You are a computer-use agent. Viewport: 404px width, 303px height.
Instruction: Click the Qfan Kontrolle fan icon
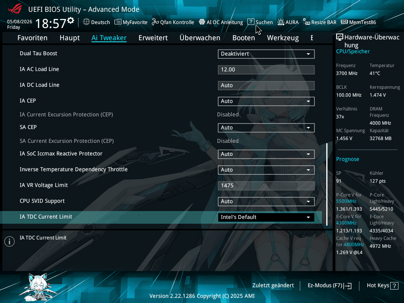click(155, 22)
